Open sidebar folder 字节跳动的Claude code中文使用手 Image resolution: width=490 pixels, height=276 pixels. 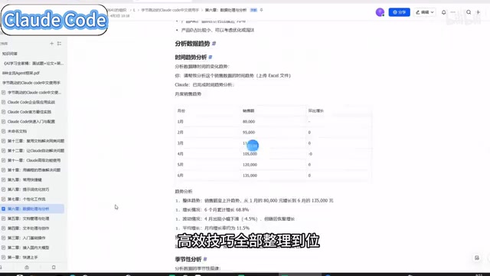pos(31,83)
